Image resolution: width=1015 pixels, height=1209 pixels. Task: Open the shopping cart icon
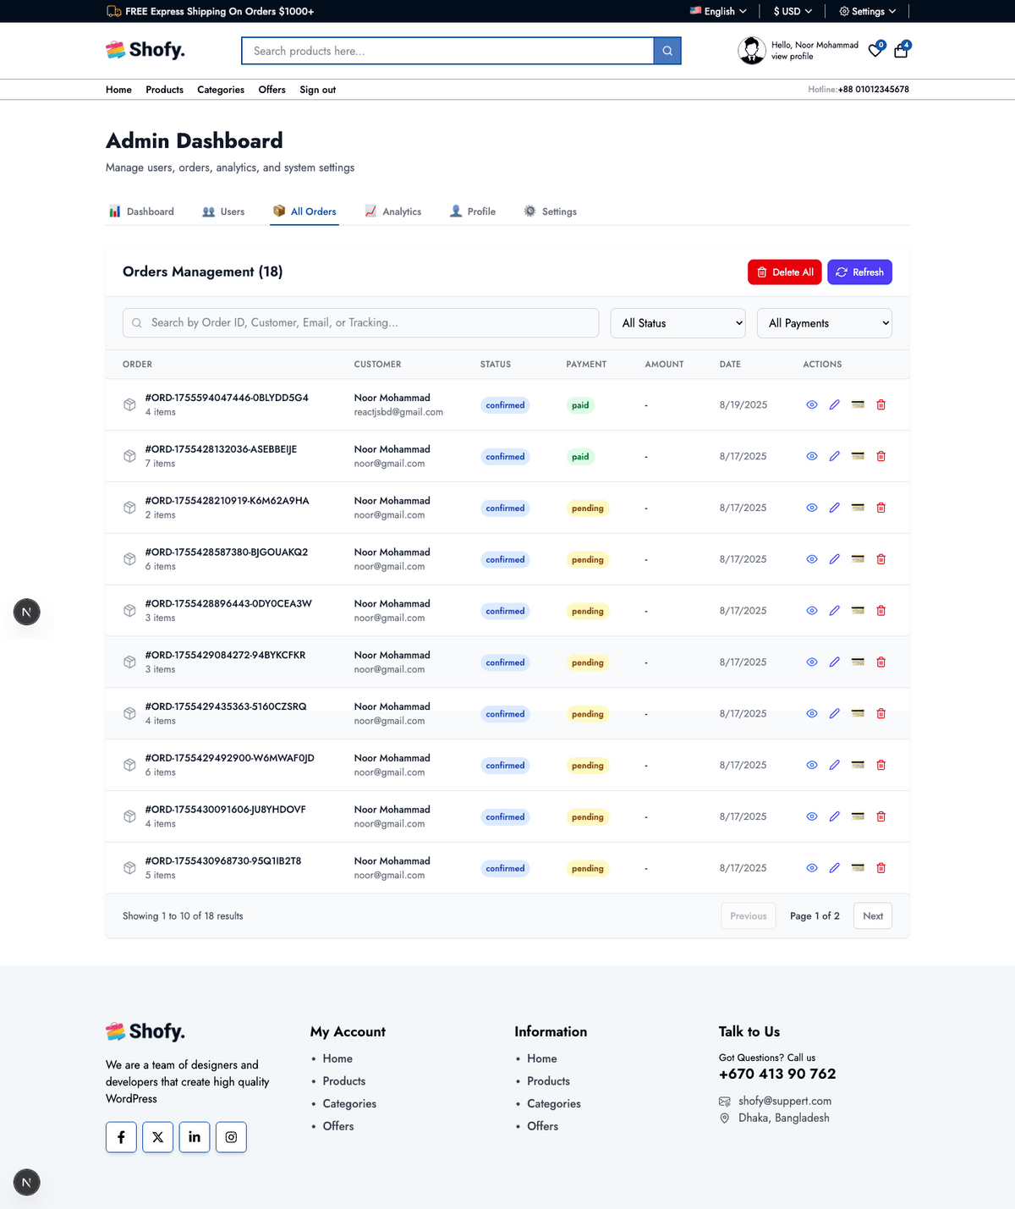tap(901, 51)
